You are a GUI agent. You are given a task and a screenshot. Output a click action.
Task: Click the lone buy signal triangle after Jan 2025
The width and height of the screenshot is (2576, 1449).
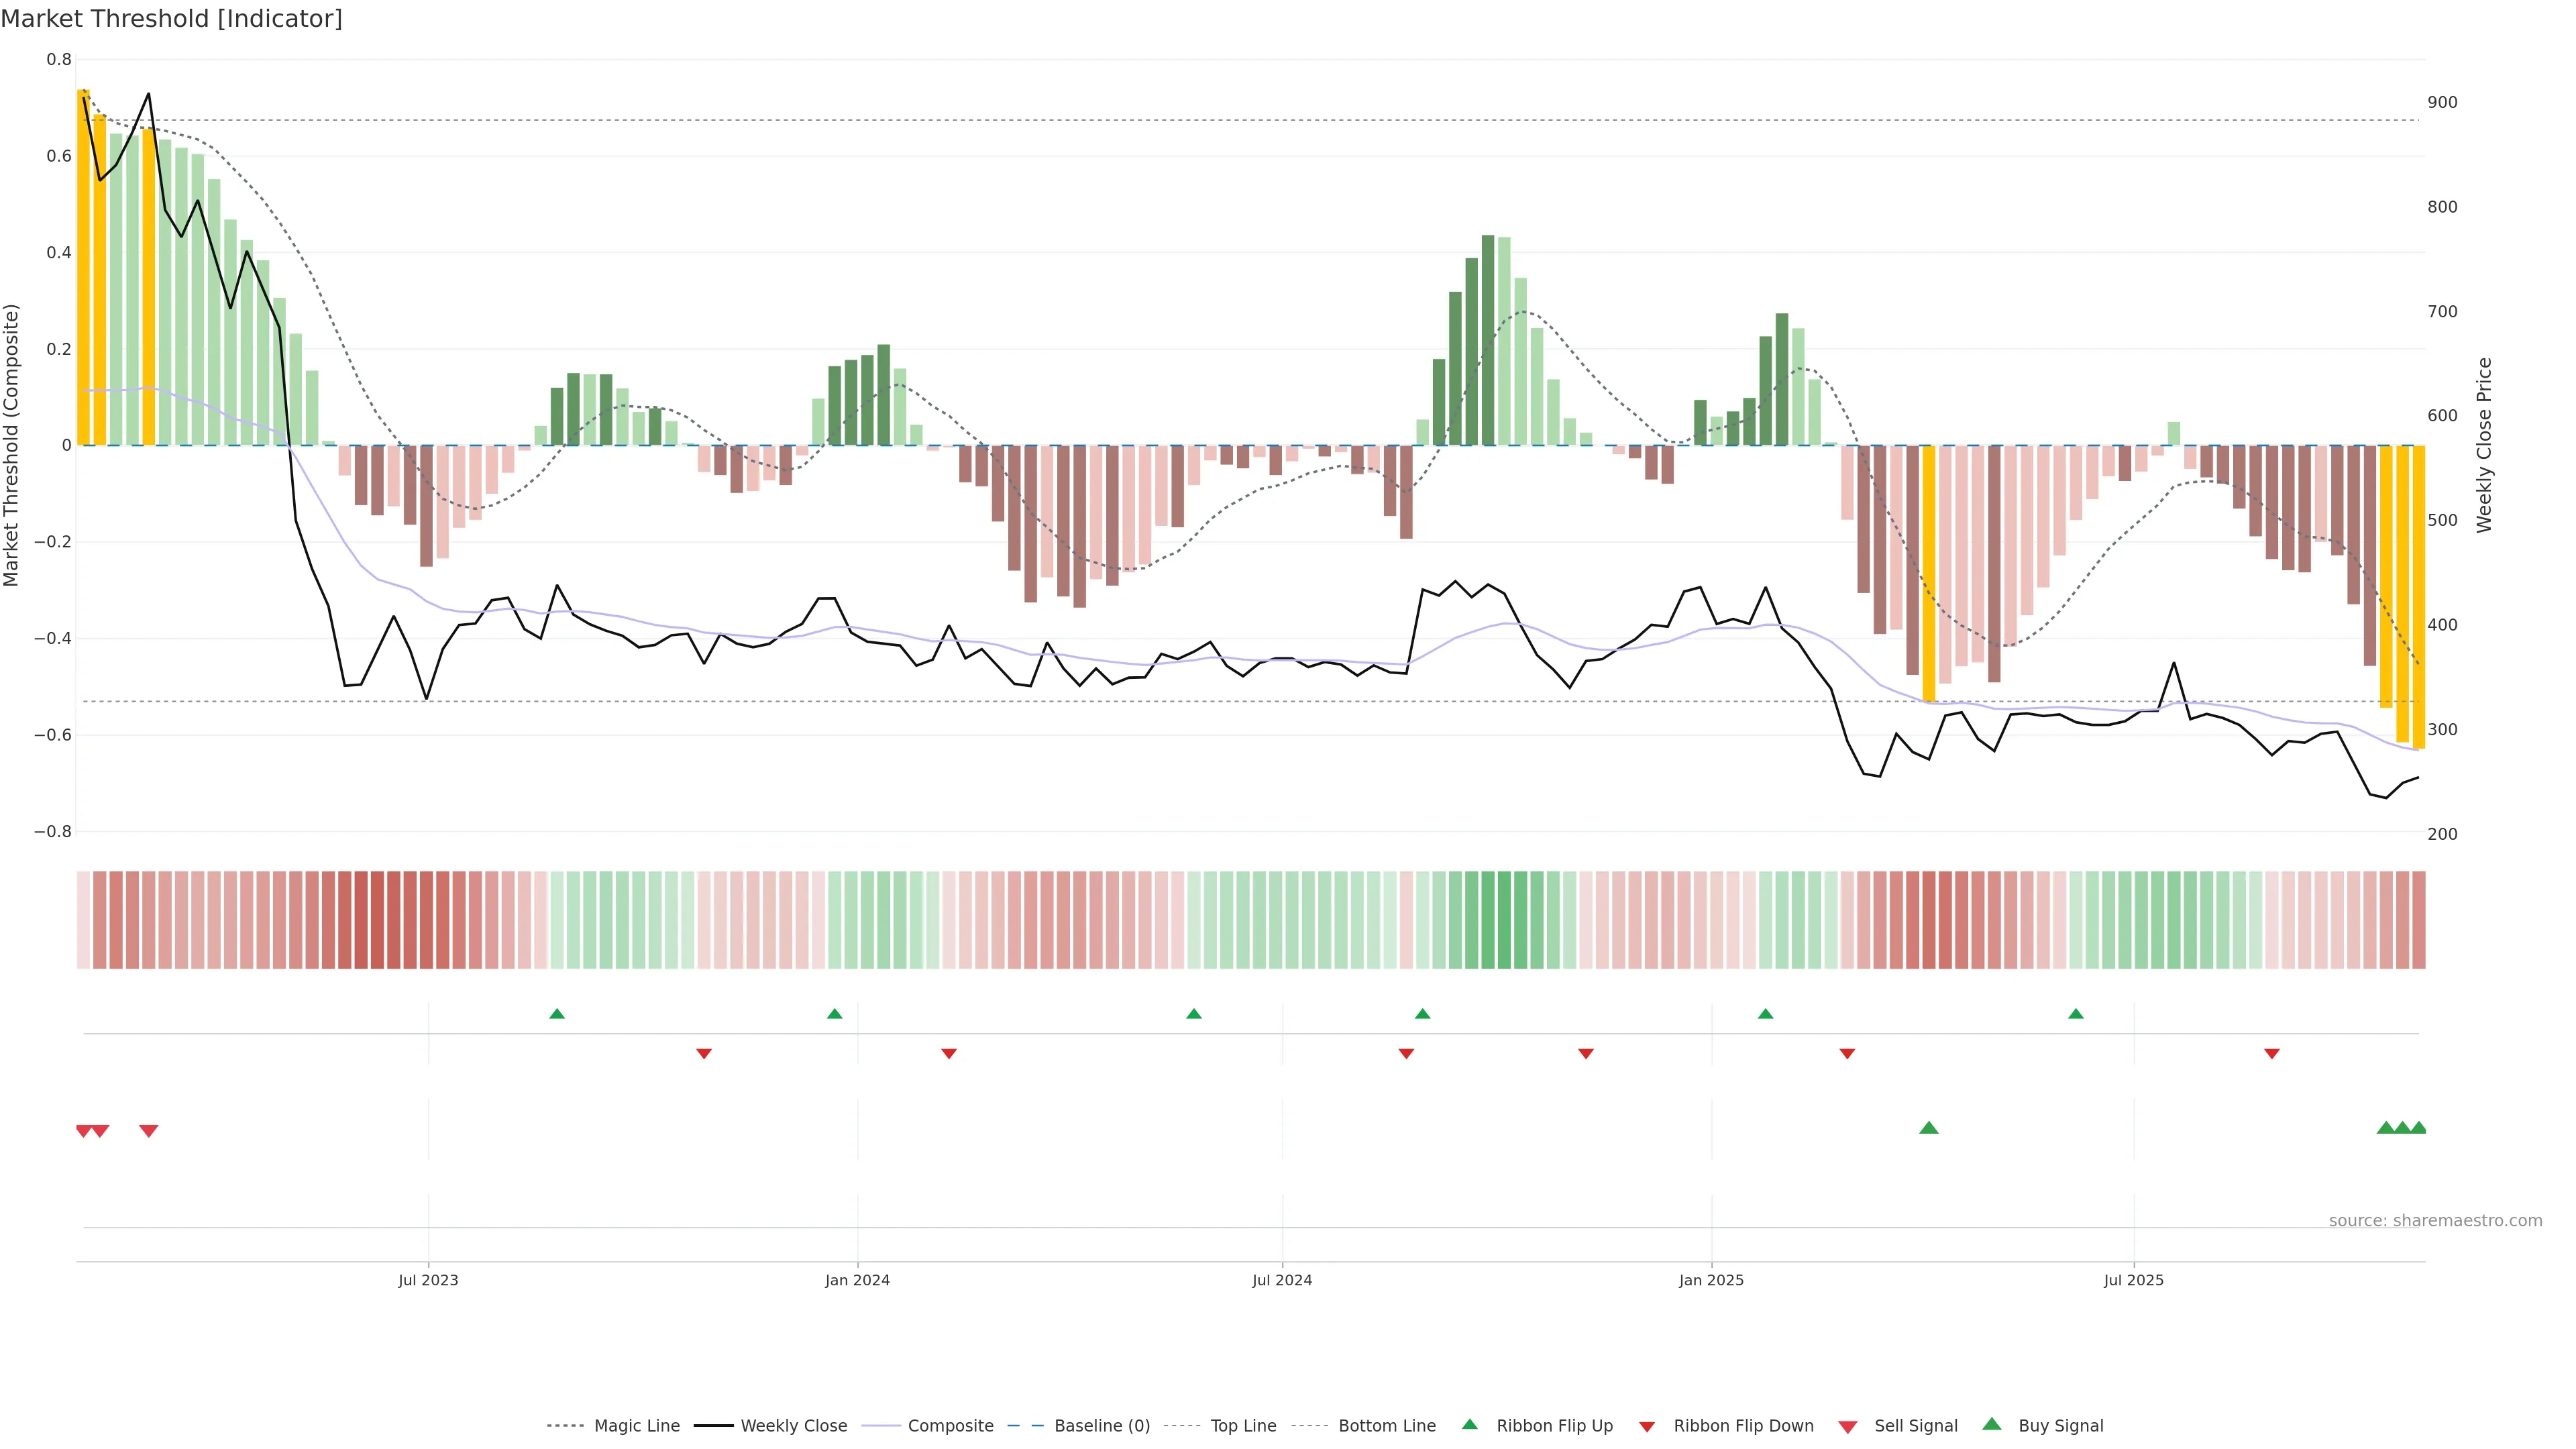[x=1929, y=1128]
